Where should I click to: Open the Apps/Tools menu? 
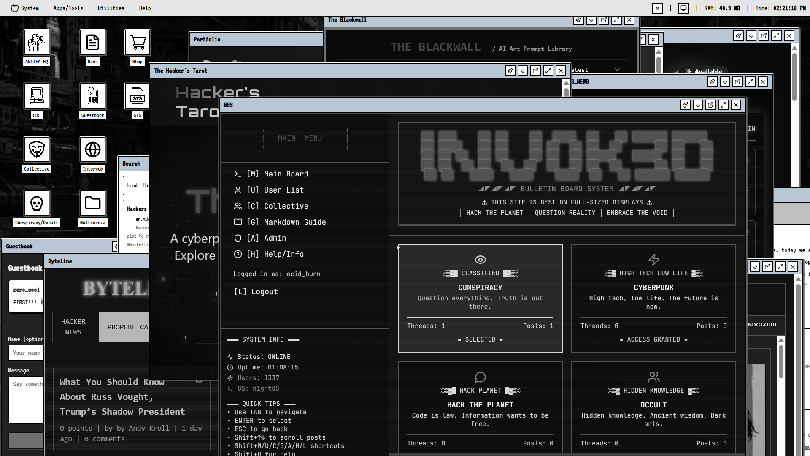point(68,8)
